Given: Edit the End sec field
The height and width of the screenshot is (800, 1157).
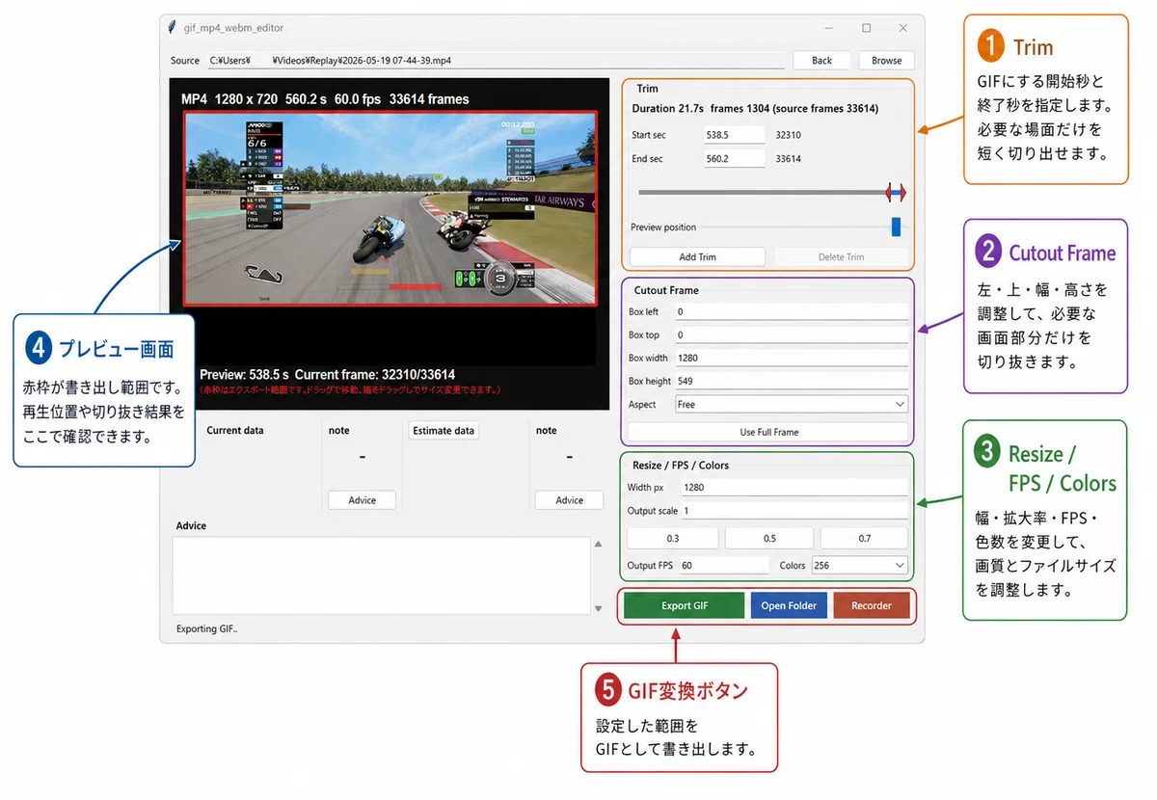Looking at the screenshot, I should (734, 159).
